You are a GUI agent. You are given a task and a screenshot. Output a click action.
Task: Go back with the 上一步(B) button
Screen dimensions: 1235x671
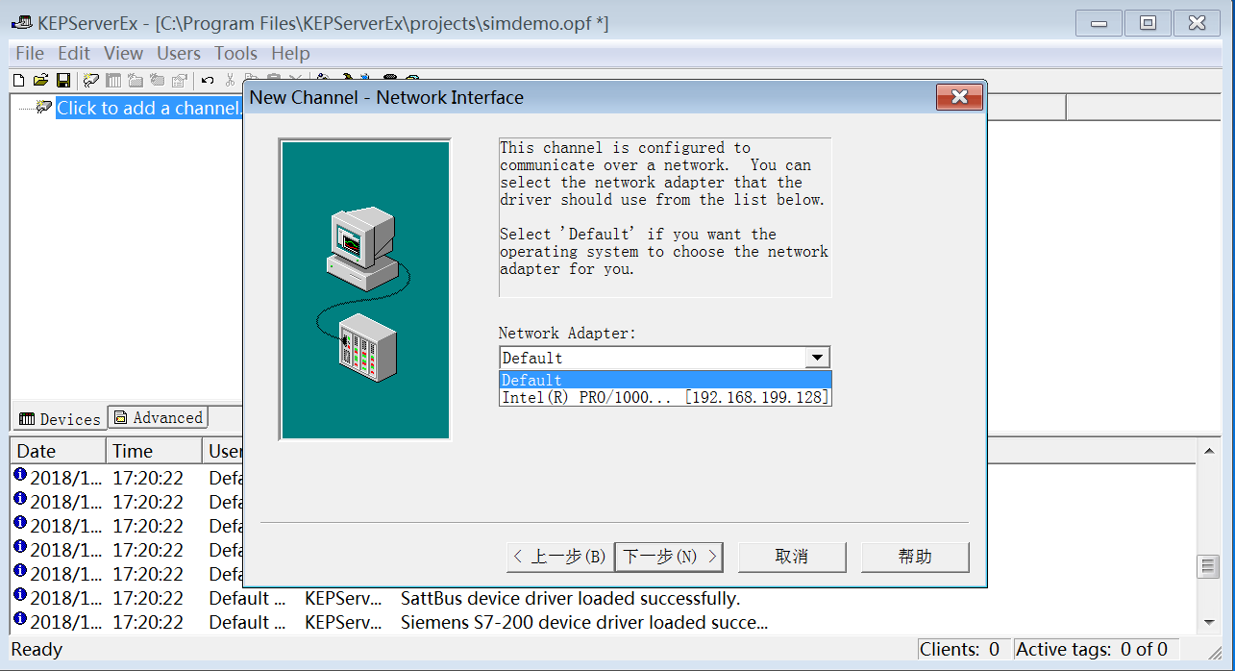[559, 557]
